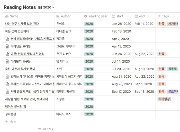180x132 pixels.
Task: Click the text-type icon in Author header
Action: pos(58,16)
